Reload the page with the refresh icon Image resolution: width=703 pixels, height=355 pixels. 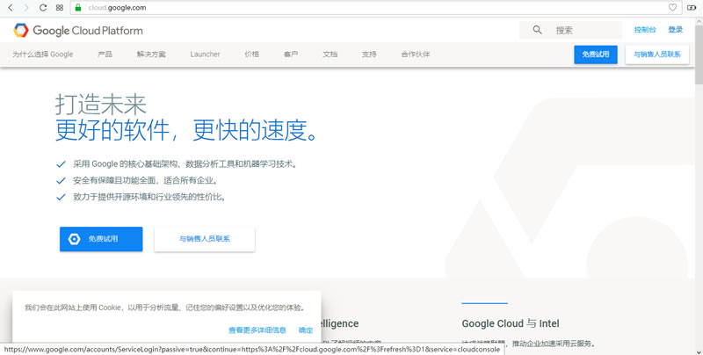42,8
